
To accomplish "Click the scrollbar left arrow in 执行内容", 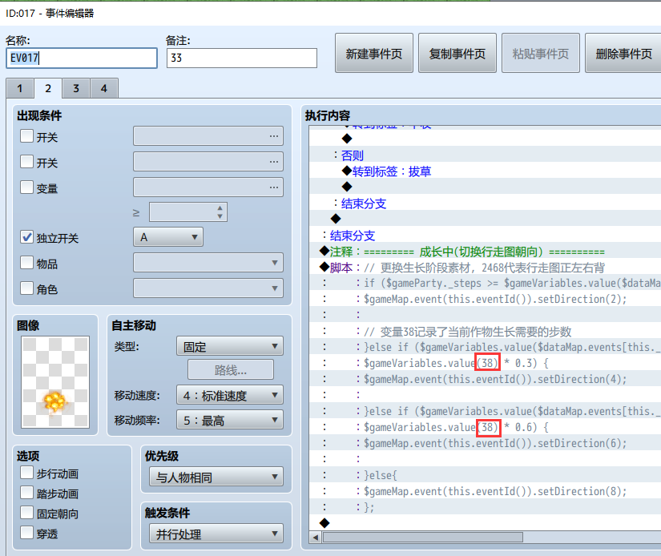I will click(x=316, y=538).
